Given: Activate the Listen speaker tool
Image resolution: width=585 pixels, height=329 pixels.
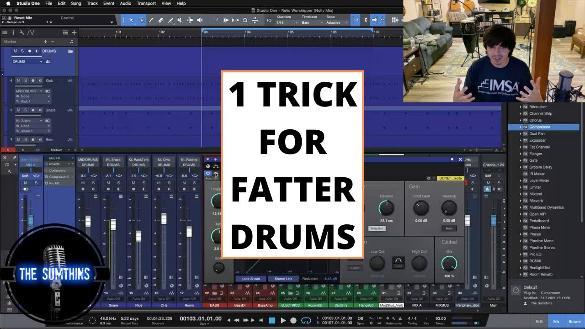Looking at the screenshot, I should coord(200,20).
